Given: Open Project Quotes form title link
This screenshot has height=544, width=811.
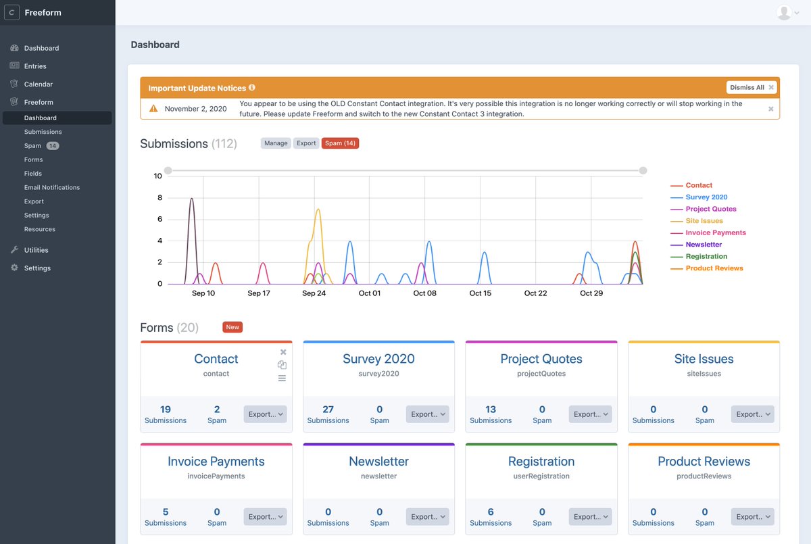Looking at the screenshot, I should [541, 359].
